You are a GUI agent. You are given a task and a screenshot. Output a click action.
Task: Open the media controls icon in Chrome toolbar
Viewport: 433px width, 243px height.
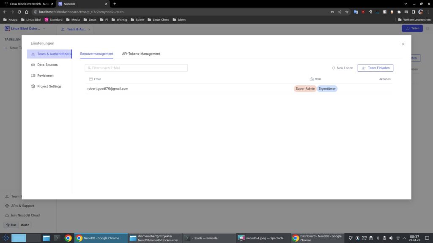tap(406, 12)
